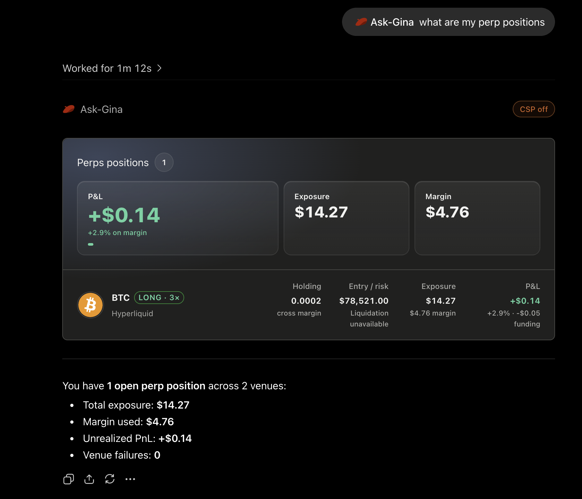The width and height of the screenshot is (582, 499).
Task: Click the small green P&L progress bar
Action: click(x=91, y=244)
